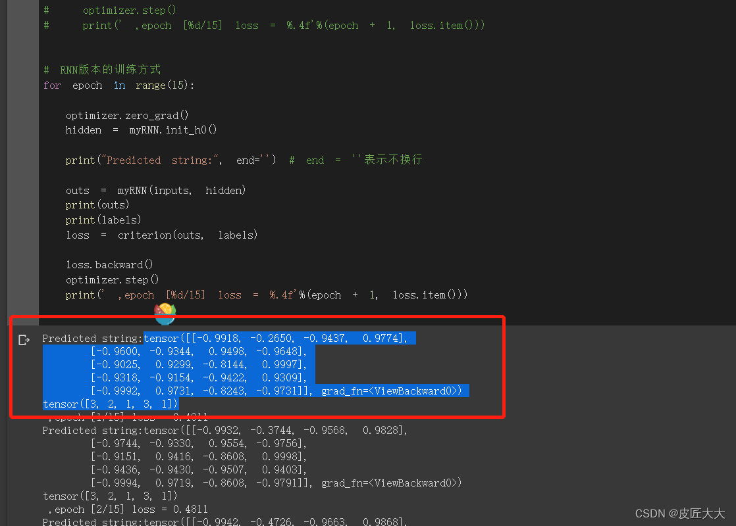This screenshot has height=526, width=736.
Task: Click the '# RNN版本的训练方式' comment
Action: click(102, 70)
